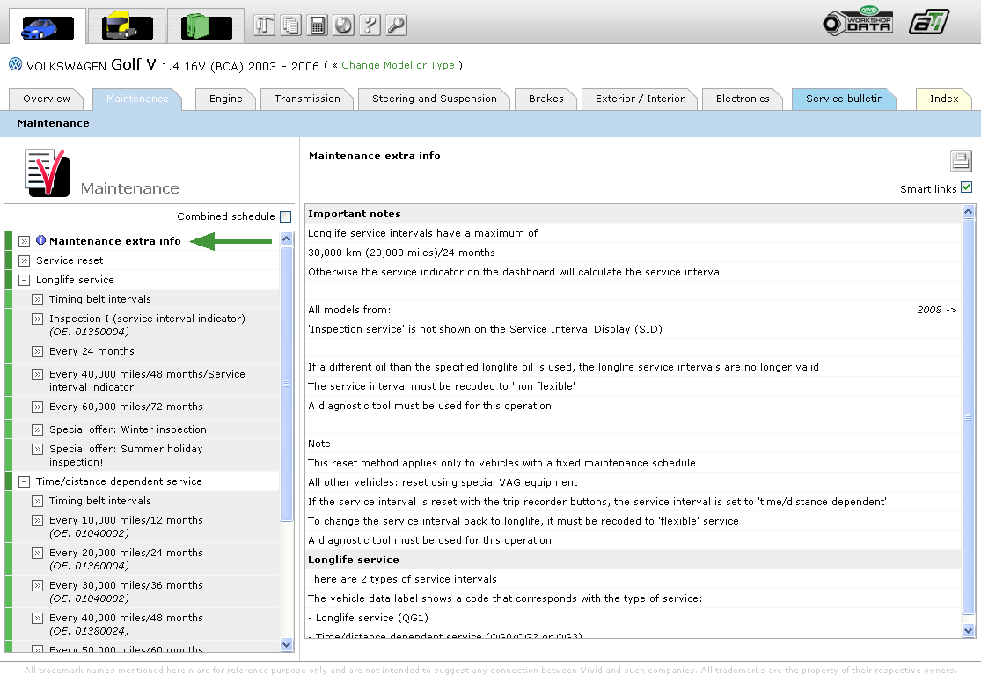This screenshot has width=981, height=697.
Task: Open Every 40,000 miles/48 months (OE: 01380024)
Action: coord(126,625)
